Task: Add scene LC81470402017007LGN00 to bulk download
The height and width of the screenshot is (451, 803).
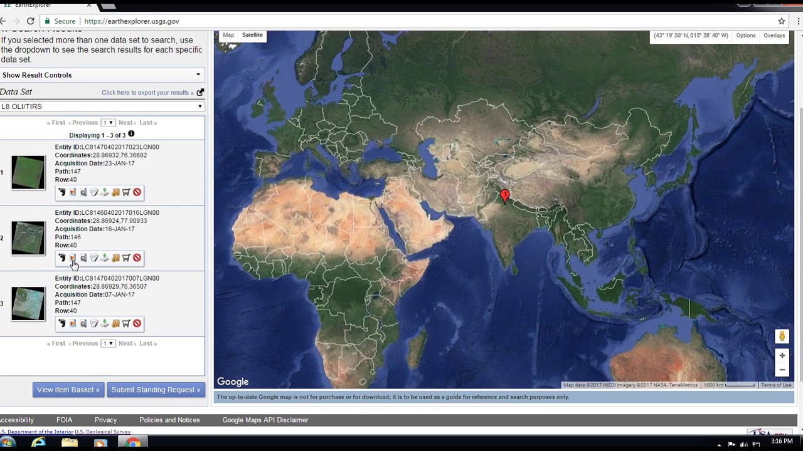Action: point(115,323)
